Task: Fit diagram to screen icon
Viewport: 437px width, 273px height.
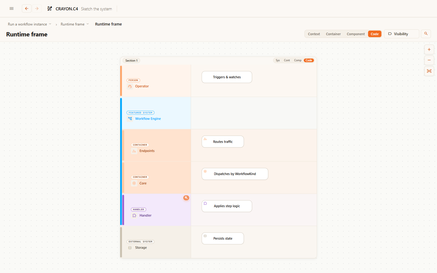Action: coord(429,71)
